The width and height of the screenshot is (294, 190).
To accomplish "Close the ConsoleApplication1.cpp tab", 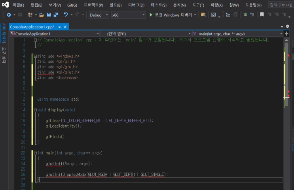I will coord(65,27).
